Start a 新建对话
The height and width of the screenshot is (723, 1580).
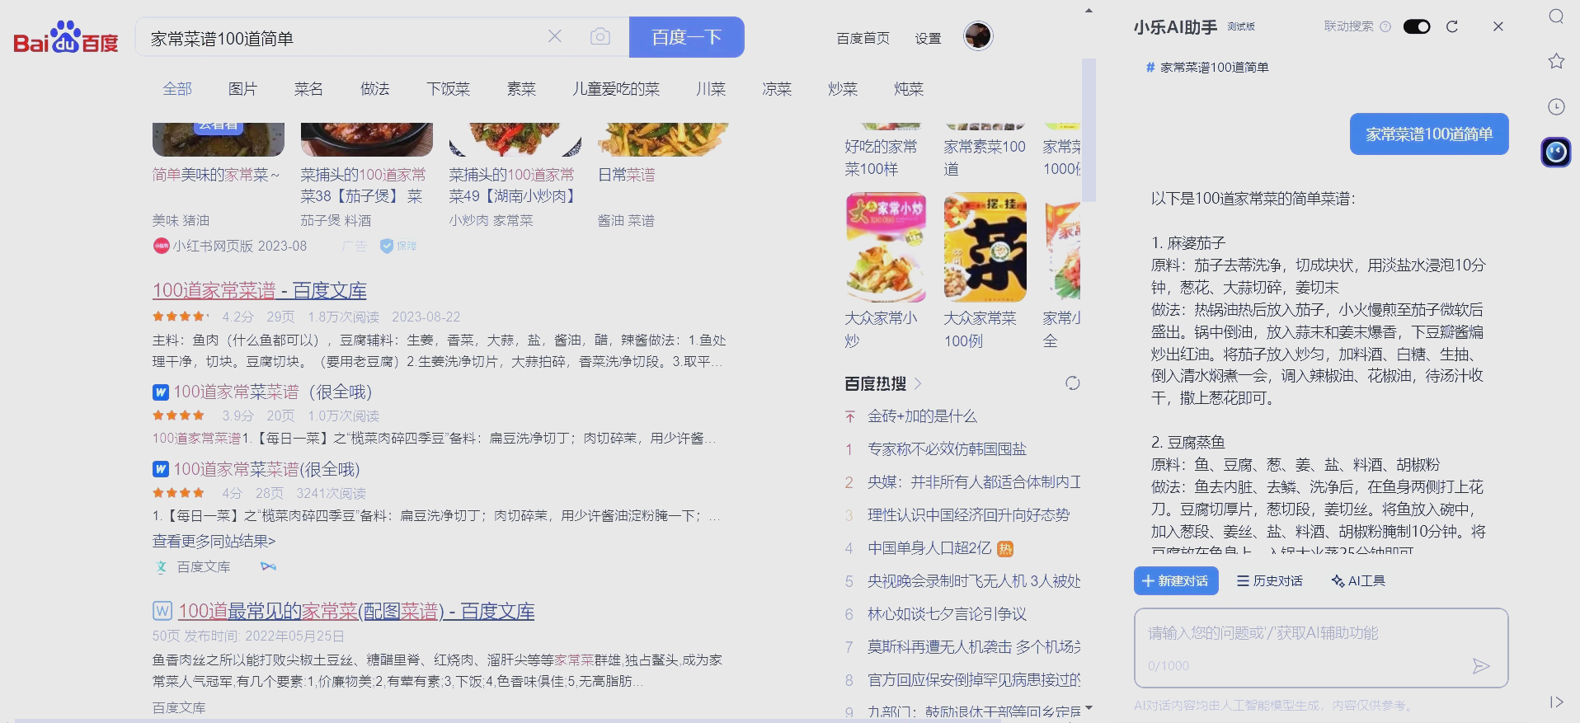pos(1176,580)
